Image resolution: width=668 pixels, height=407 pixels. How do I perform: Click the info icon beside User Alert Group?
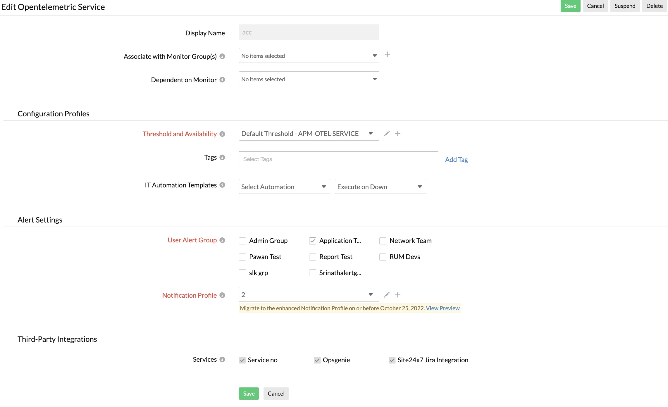coord(222,240)
